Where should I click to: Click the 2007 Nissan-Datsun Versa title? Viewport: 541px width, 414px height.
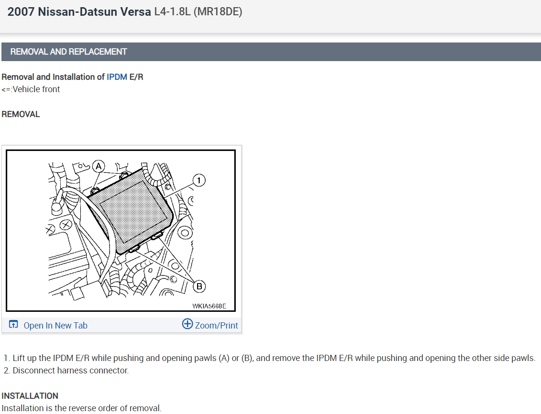[x=79, y=12]
